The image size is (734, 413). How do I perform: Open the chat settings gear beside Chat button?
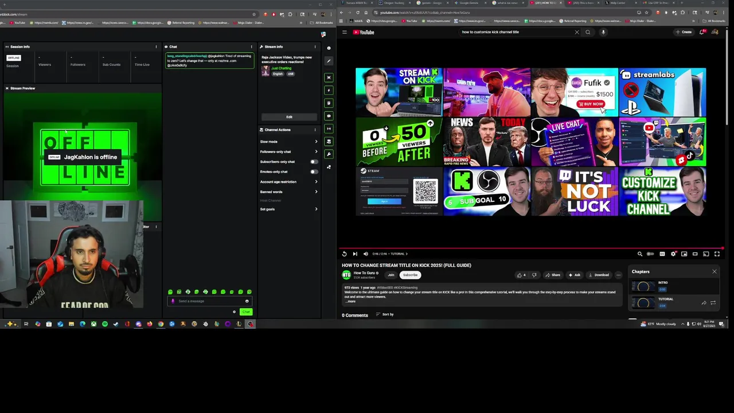[234, 312]
